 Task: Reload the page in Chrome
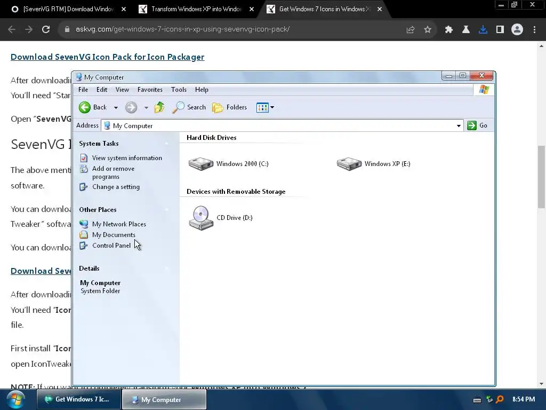pyautogui.click(x=46, y=29)
